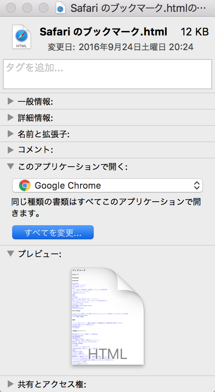Click the HTML document preview thumbnail
215x392 pixels.
point(107,316)
